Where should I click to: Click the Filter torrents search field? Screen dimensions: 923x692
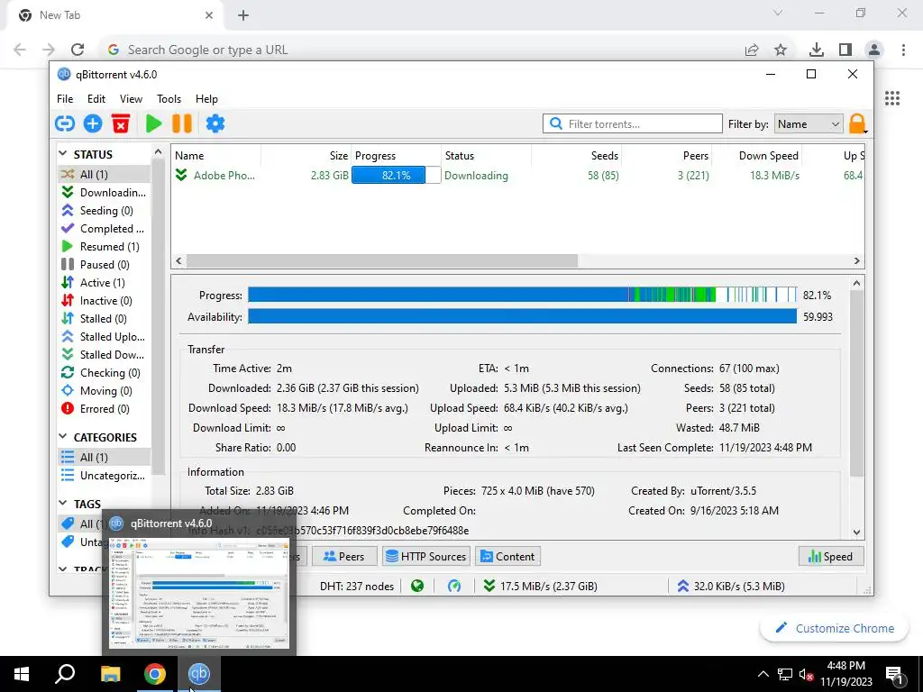[633, 124]
